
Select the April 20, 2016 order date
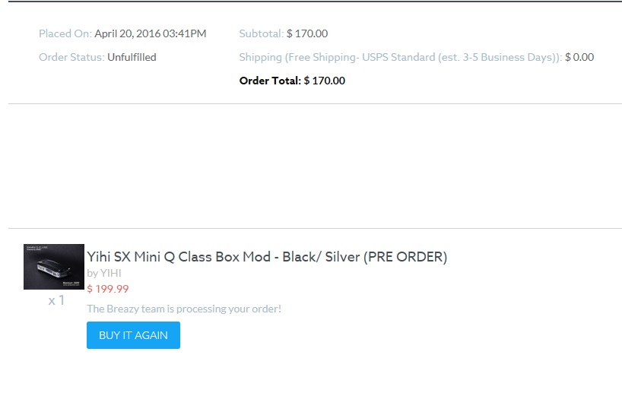point(150,33)
